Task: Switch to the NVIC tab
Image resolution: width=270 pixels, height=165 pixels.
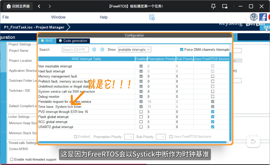Action: (x=47, y=41)
